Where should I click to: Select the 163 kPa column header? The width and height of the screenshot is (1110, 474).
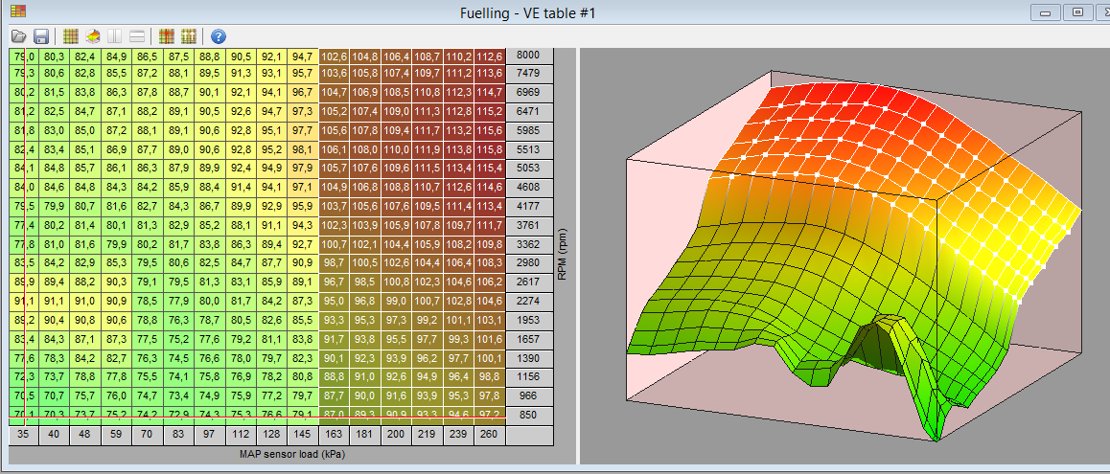(x=335, y=435)
